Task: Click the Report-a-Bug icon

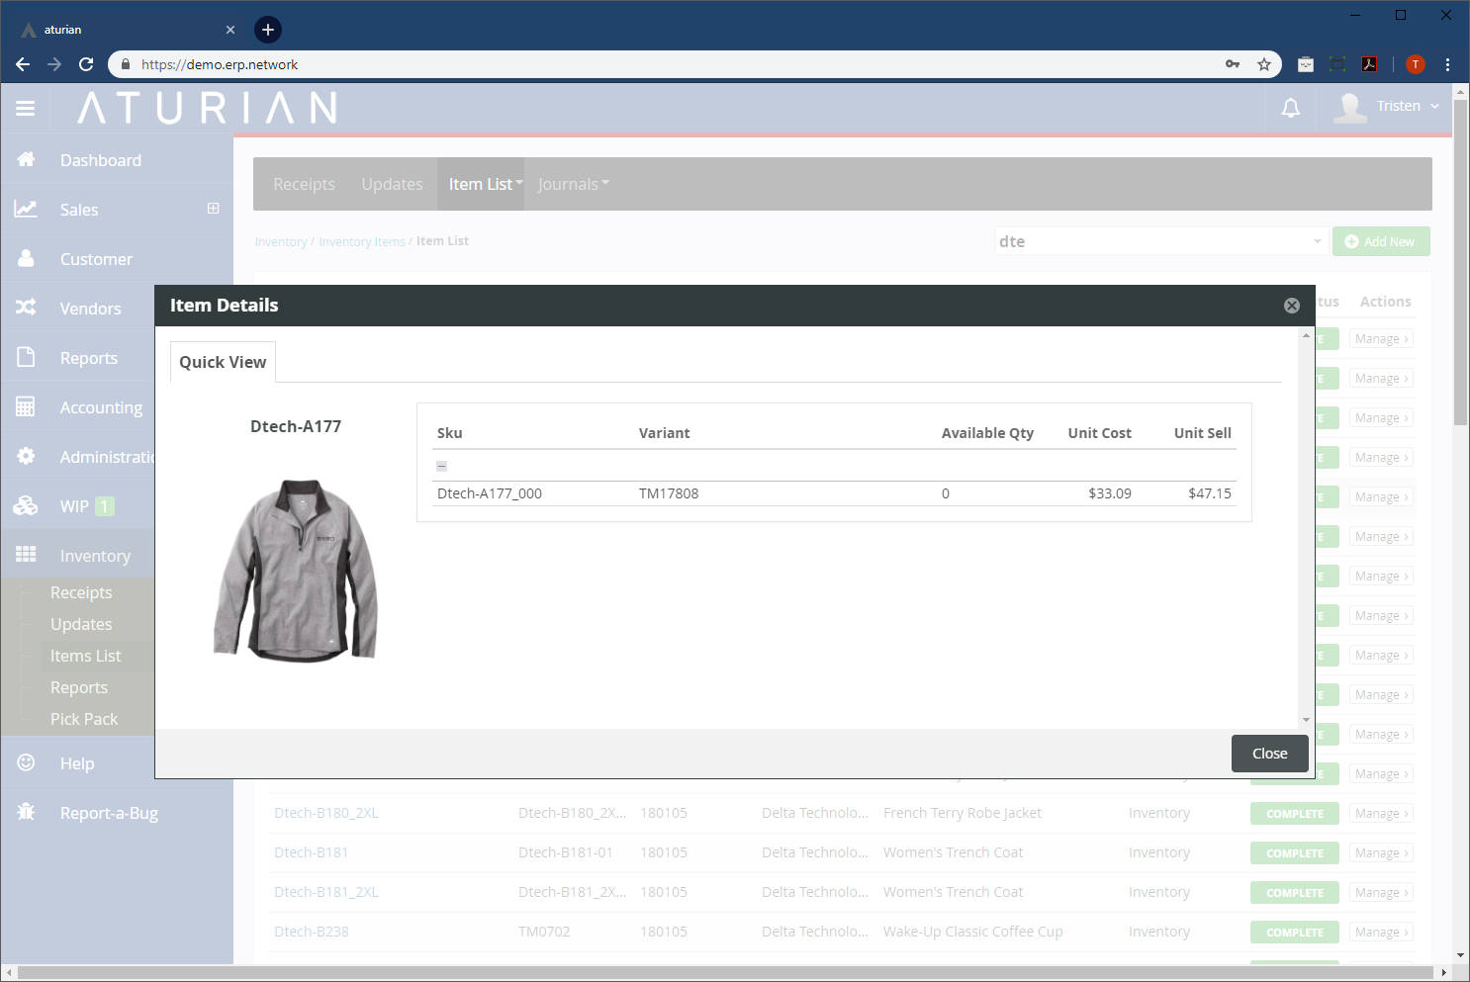Action: [27, 812]
